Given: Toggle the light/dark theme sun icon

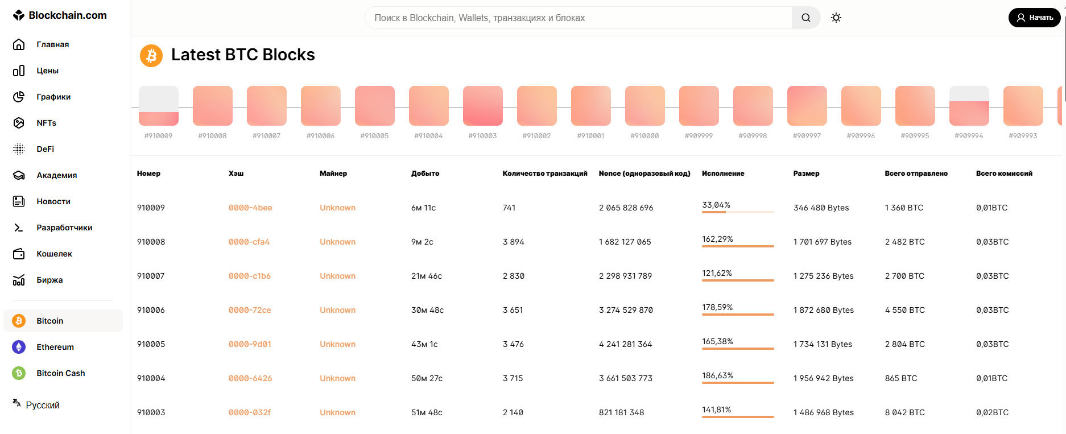Looking at the screenshot, I should click(x=836, y=18).
